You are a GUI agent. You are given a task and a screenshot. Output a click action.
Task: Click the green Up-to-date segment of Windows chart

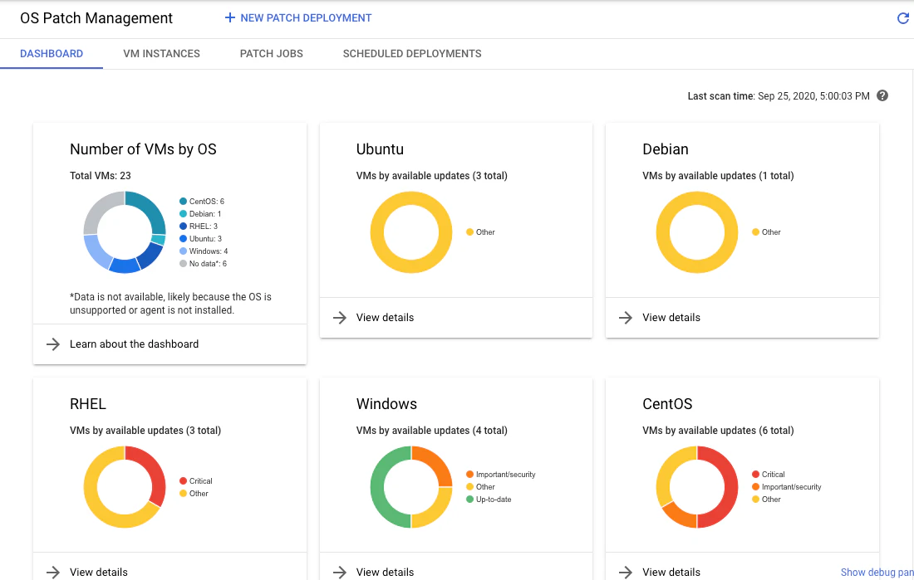(378, 487)
